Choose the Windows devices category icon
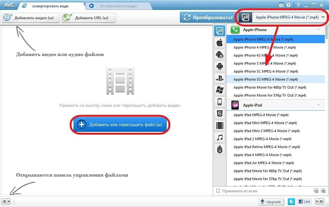329x207 pixels. (x=220, y=90)
